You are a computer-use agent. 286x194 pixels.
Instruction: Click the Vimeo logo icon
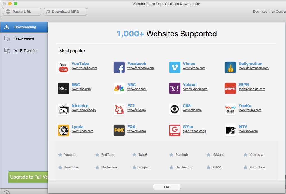coord(175,67)
